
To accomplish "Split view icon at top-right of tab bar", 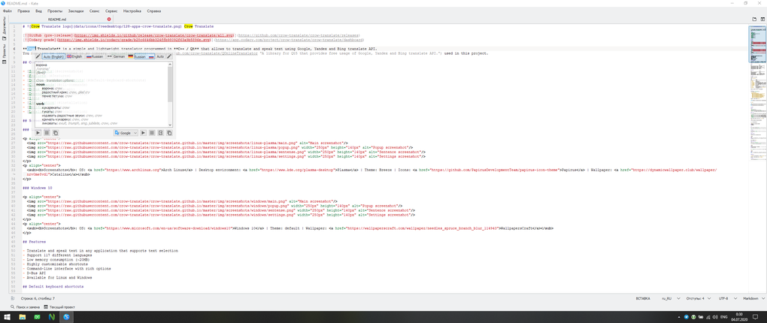I will (762, 19).
